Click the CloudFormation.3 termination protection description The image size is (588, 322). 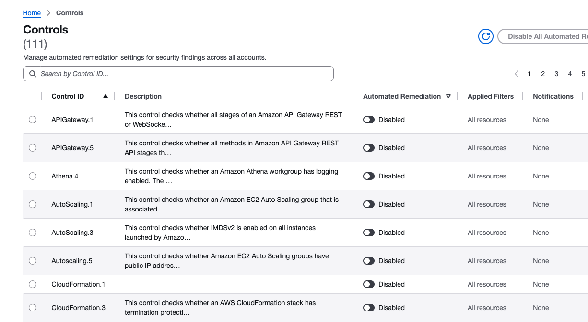click(x=220, y=308)
